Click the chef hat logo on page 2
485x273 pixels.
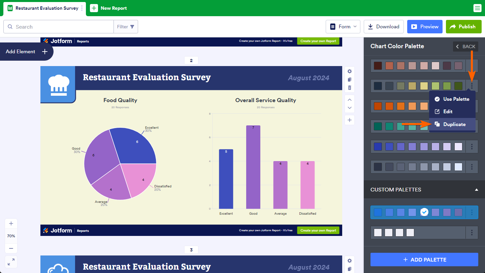click(59, 84)
